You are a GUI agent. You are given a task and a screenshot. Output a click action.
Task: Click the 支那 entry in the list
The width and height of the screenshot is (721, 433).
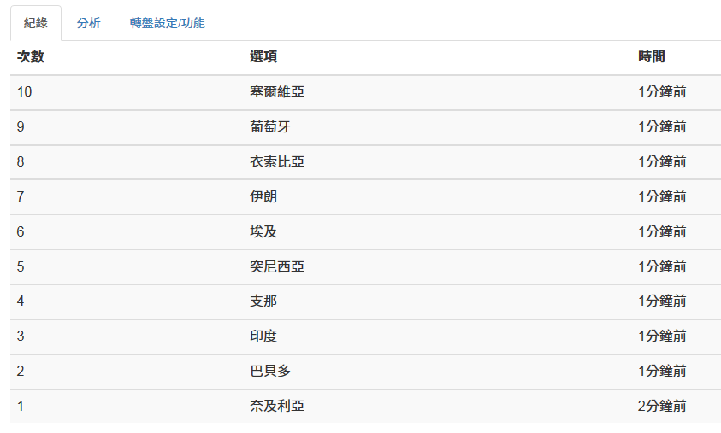click(x=365, y=301)
